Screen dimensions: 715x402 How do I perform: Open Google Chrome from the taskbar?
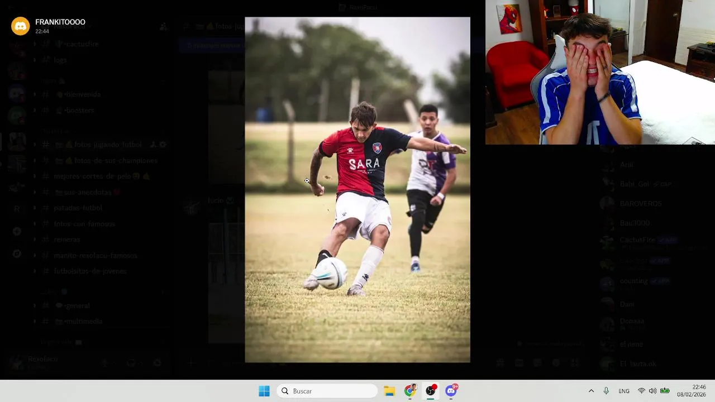tap(410, 391)
